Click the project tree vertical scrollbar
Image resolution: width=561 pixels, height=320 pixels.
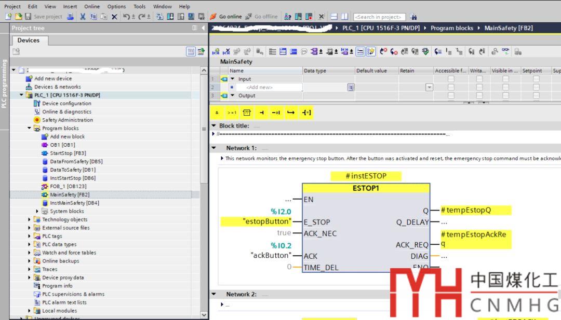click(204, 156)
